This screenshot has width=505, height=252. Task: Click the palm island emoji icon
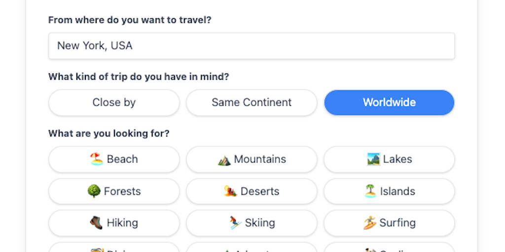pos(370,191)
